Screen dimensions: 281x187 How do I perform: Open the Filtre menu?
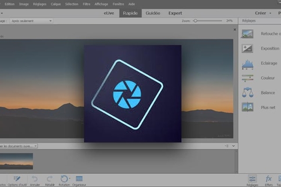86,4
